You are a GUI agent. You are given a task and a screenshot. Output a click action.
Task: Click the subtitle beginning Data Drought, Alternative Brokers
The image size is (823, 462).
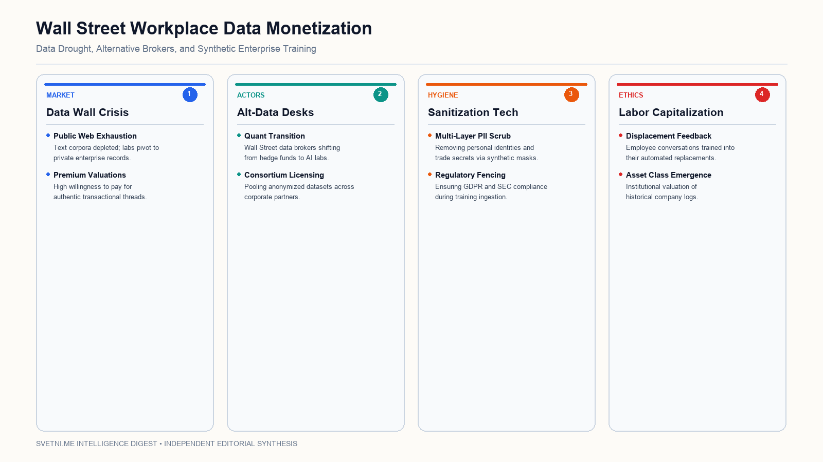click(x=176, y=49)
